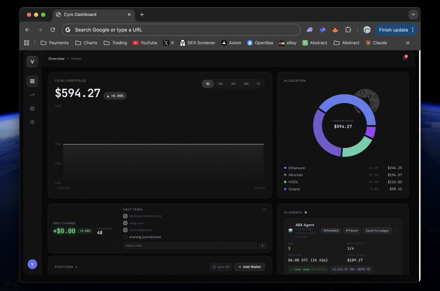Open the DEX Screener bookmark
The width and height of the screenshot is (440, 291).
[197, 43]
